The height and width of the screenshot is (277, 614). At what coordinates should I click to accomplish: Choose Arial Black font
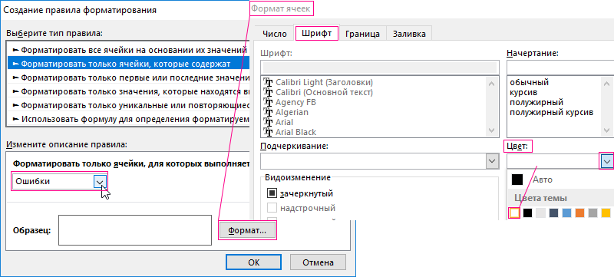click(x=296, y=132)
